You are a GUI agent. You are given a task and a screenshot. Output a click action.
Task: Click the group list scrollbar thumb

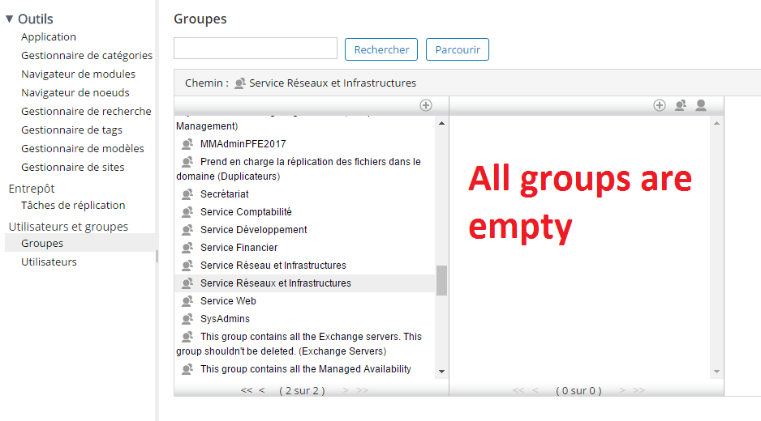[x=441, y=280]
